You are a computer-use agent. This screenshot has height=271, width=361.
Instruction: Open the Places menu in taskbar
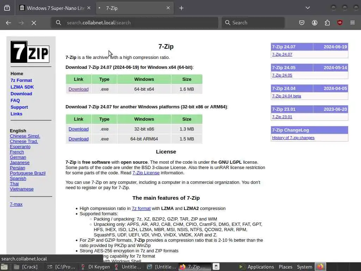(x=286, y=267)
